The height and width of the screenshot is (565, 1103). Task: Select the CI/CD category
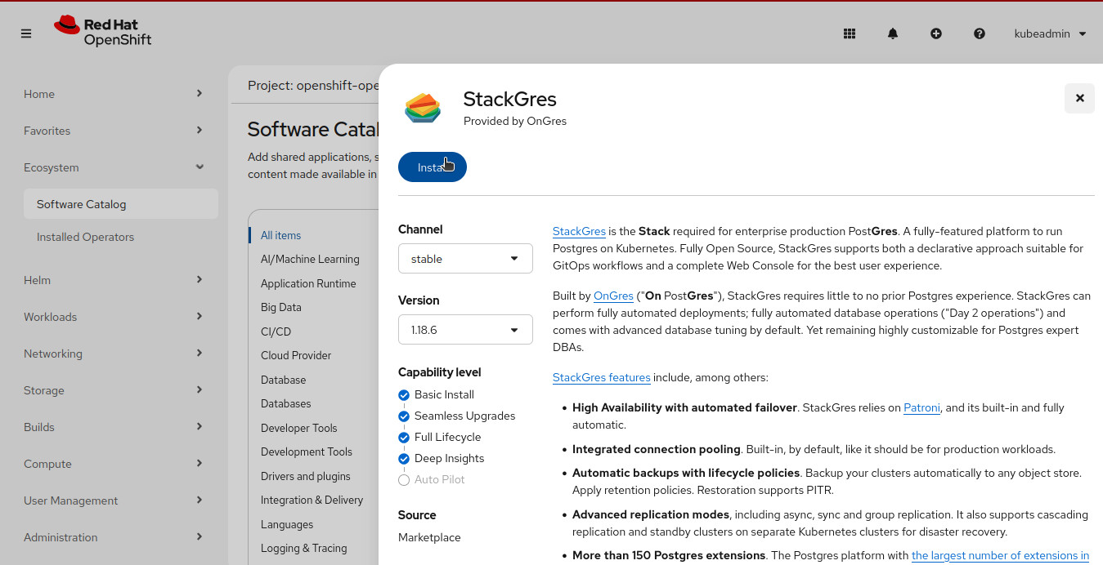point(276,331)
